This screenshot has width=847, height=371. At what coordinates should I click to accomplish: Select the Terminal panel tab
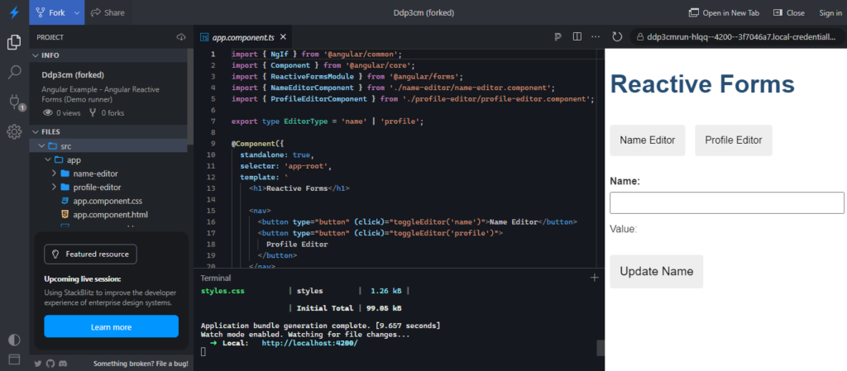tap(216, 278)
